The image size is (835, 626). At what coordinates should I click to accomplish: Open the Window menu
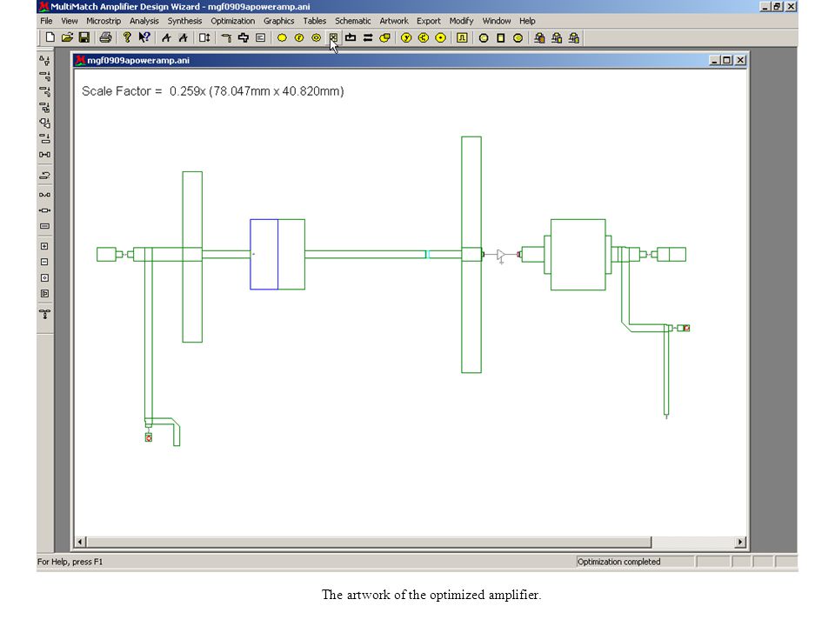click(x=497, y=21)
